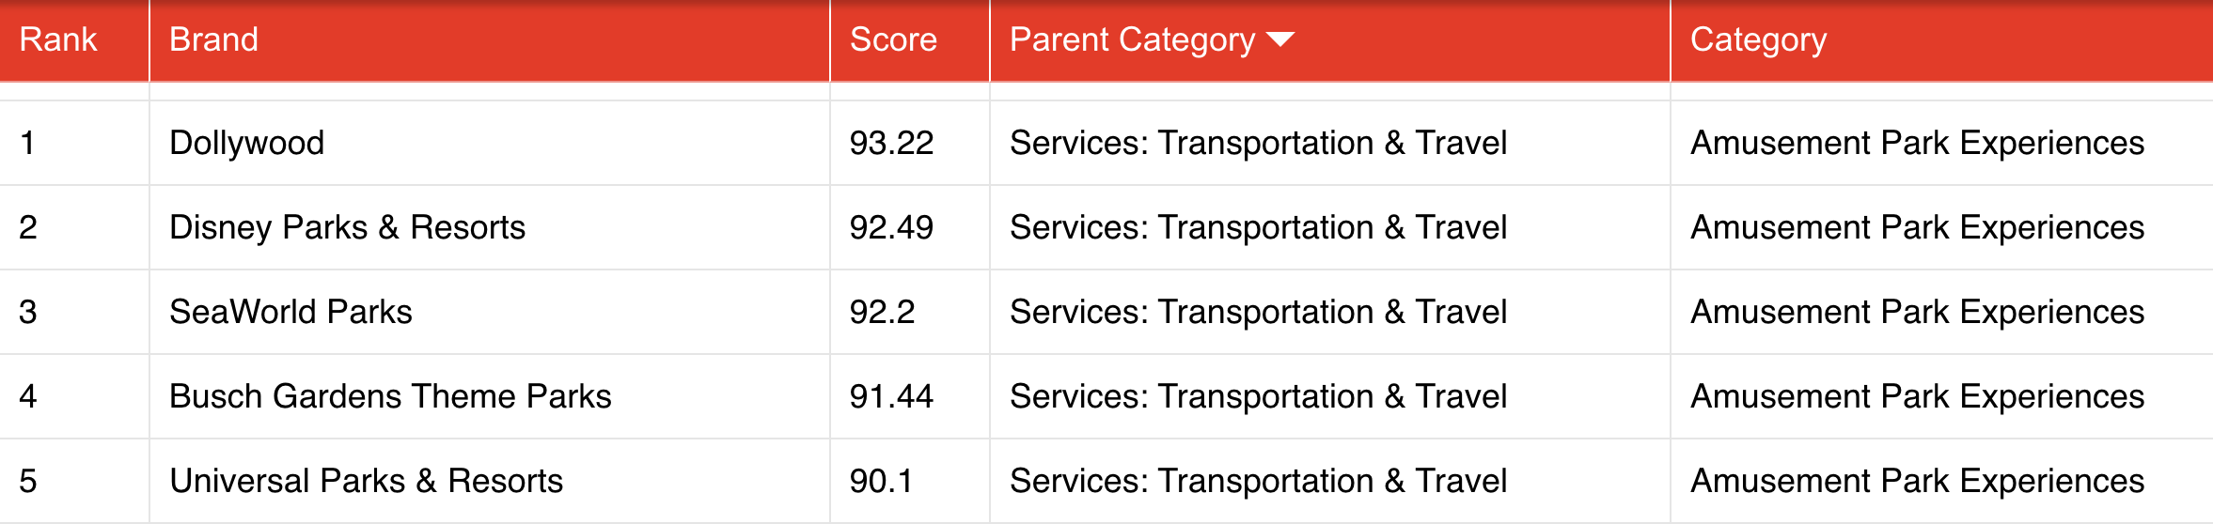This screenshot has height=524, width=2213.
Task: Sort by the Brand column header
Action: pos(213,39)
